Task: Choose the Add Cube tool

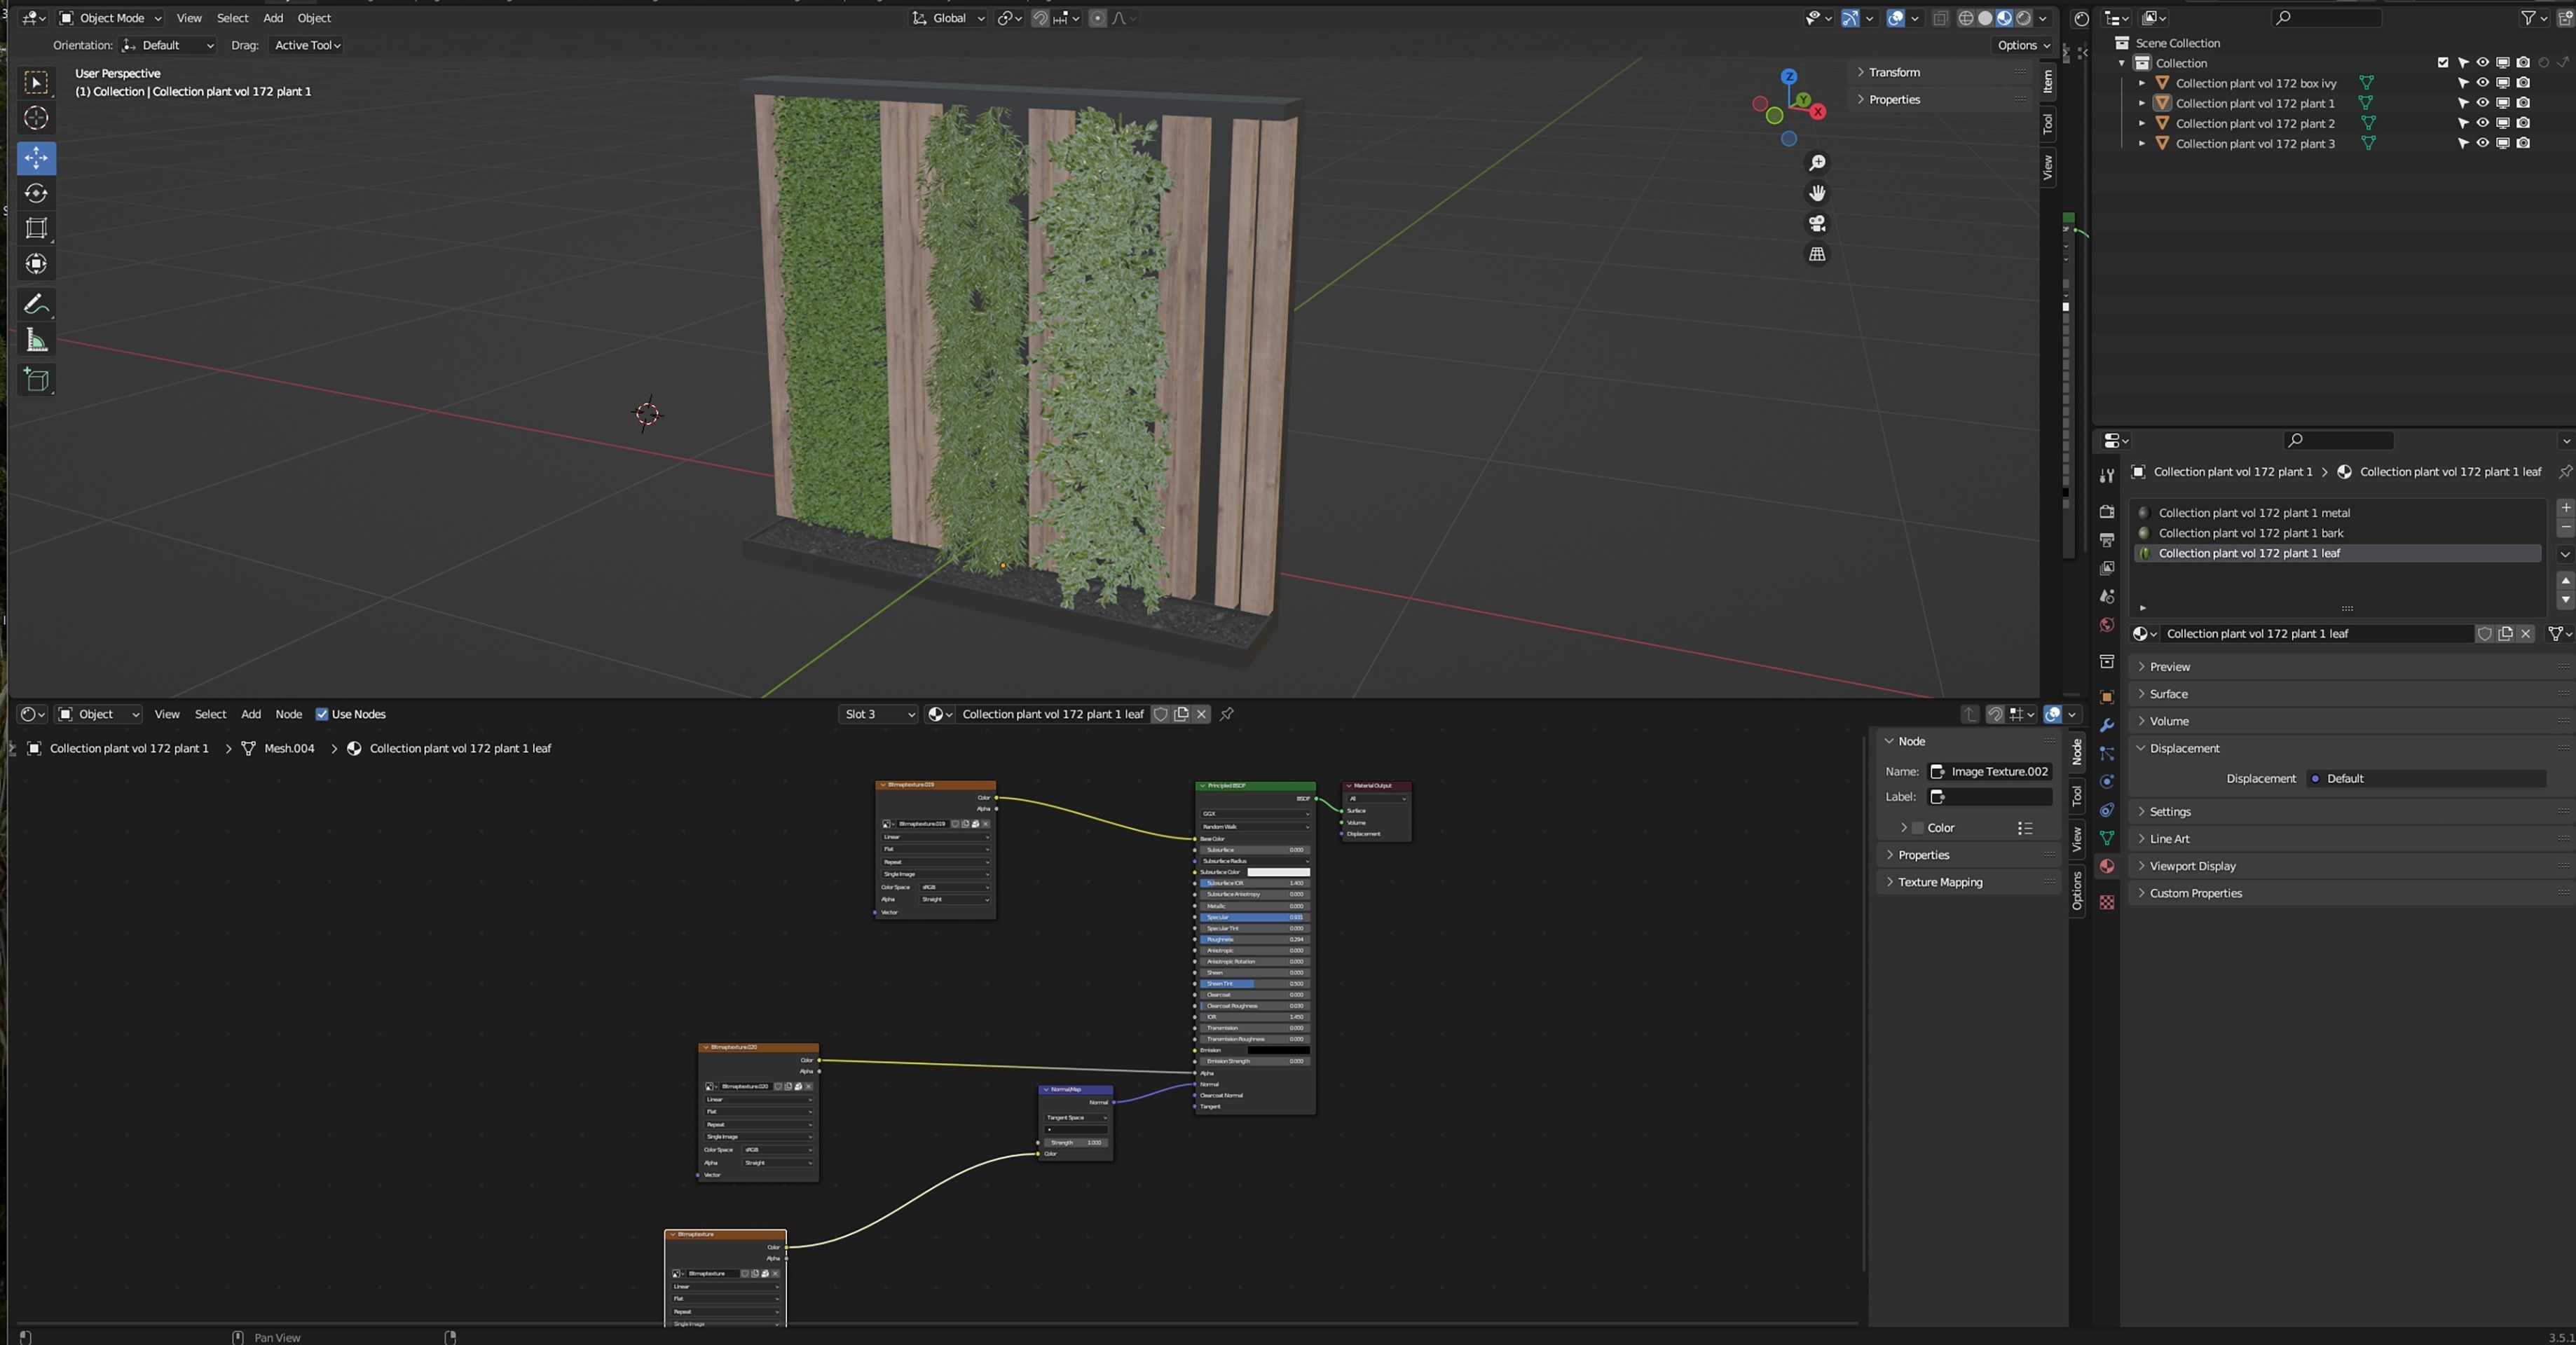Action: 36,380
